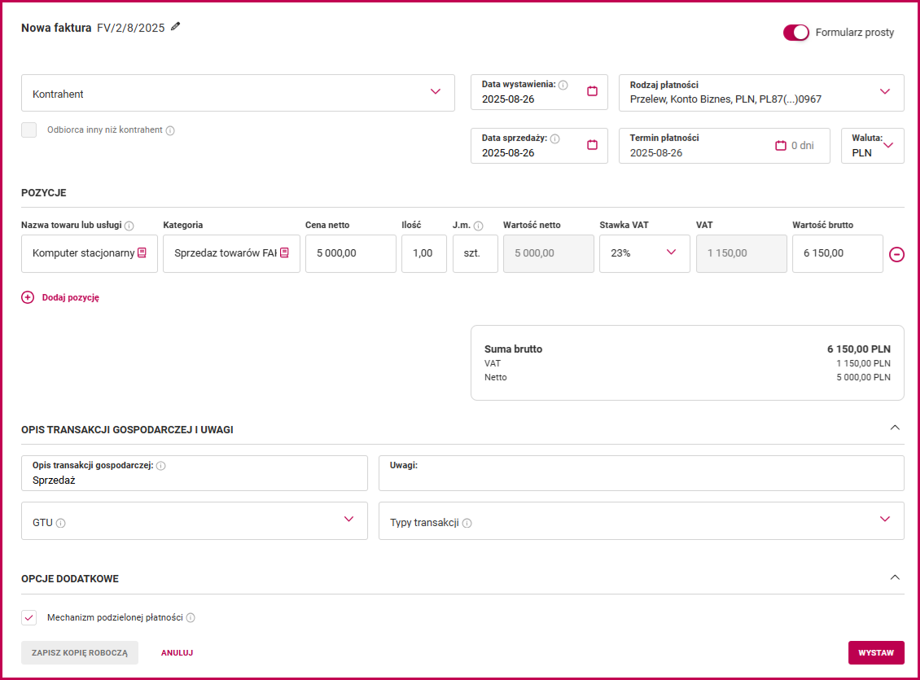
Task: Click Wystaw to issue invoice
Action: point(876,652)
